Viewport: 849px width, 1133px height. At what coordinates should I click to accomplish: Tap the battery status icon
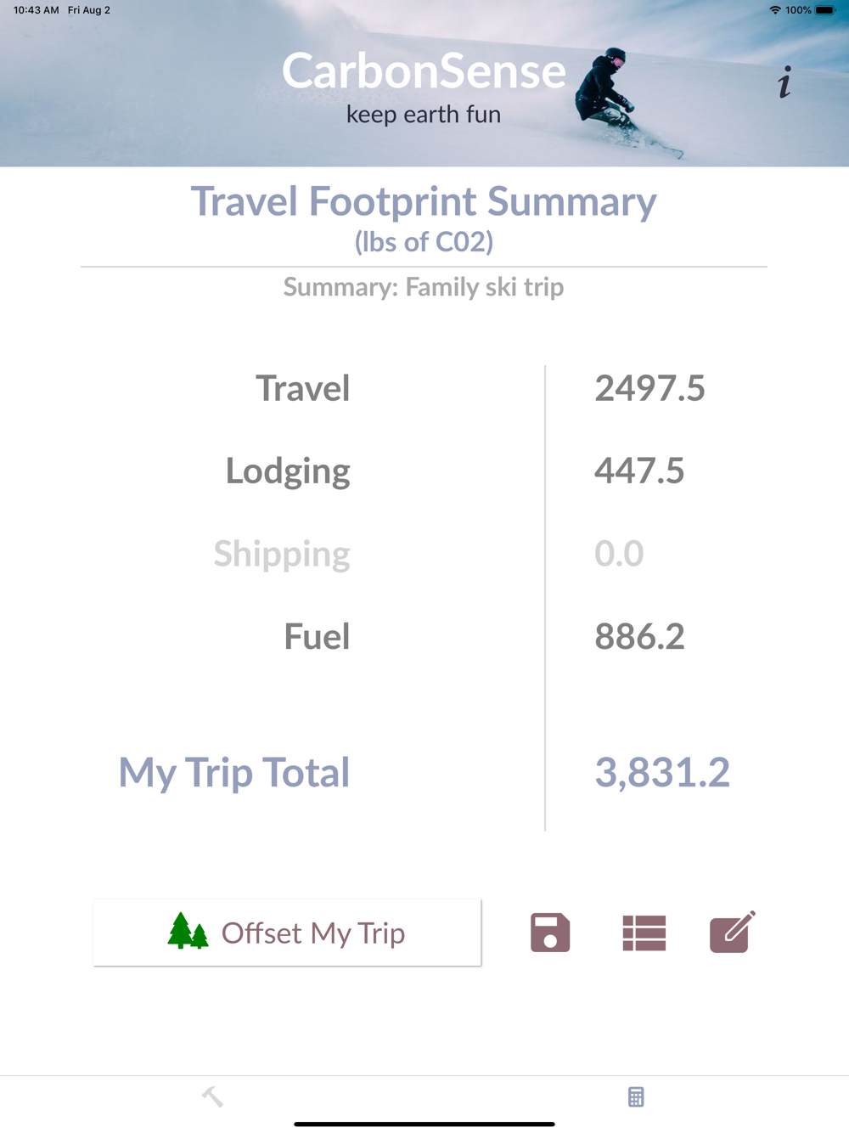coord(824,10)
